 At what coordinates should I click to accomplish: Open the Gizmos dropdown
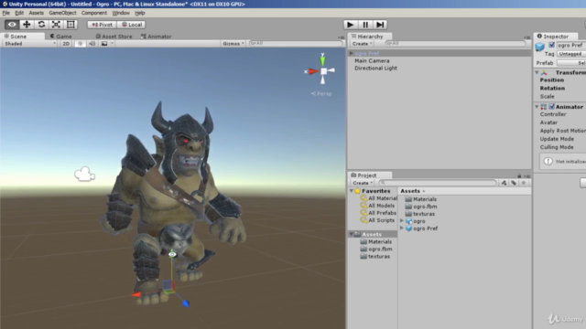pyautogui.click(x=233, y=44)
